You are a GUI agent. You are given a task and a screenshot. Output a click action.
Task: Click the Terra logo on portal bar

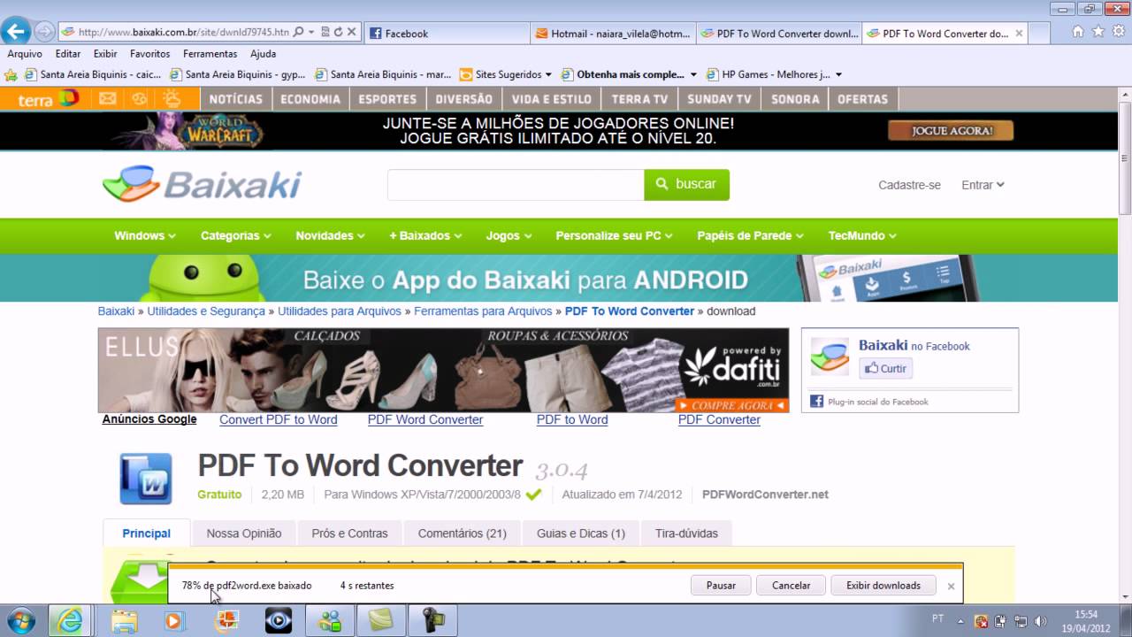48,99
